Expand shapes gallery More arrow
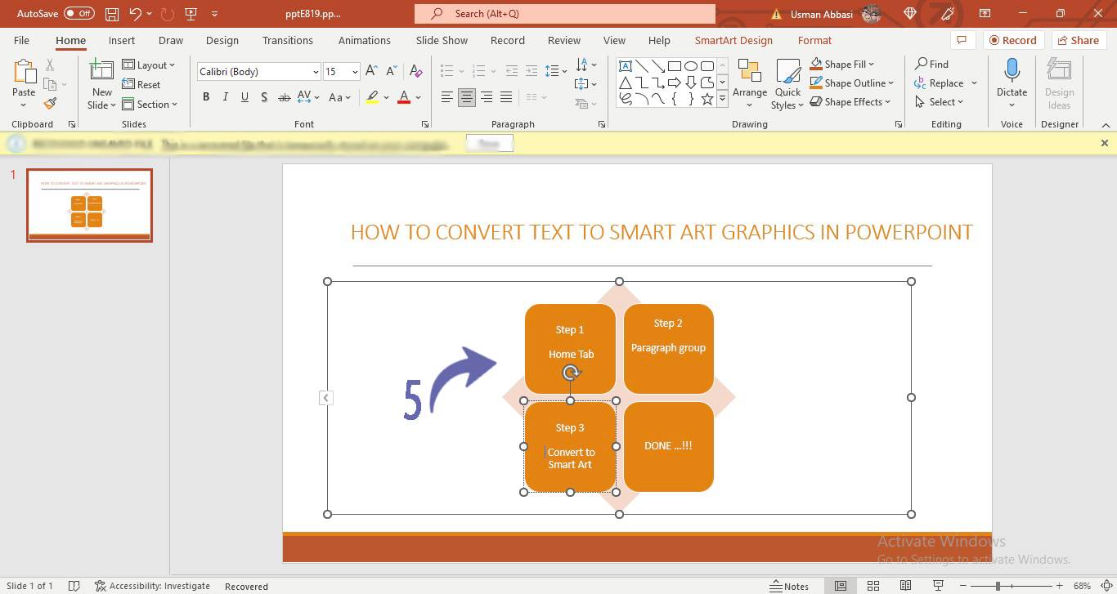 coord(722,99)
